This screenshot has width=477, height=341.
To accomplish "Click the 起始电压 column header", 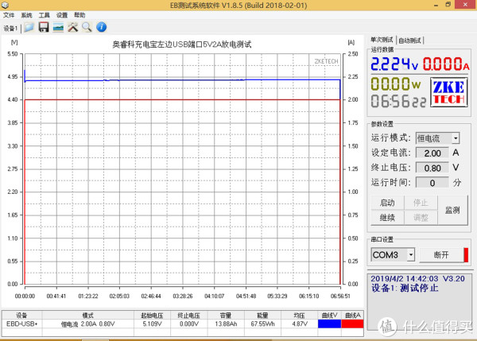I will pyautogui.click(x=152, y=316).
